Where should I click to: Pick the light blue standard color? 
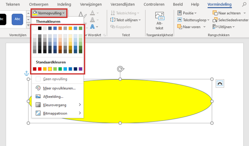[x=65, y=69]
